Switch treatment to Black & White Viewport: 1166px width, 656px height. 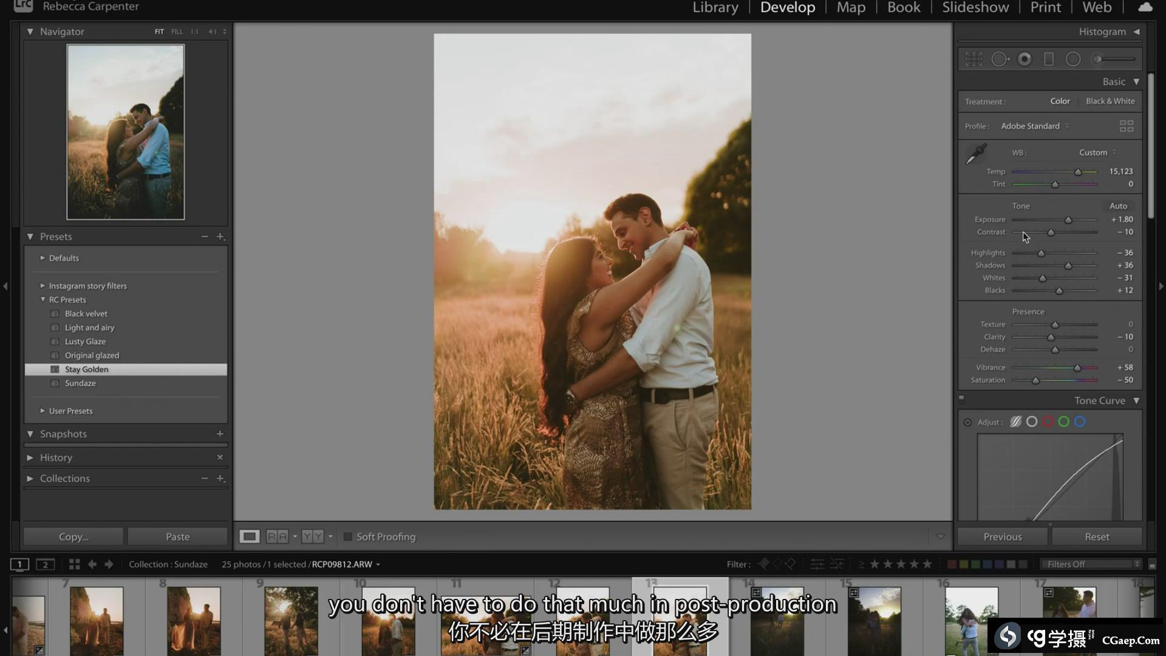(x=1110, y=101)
